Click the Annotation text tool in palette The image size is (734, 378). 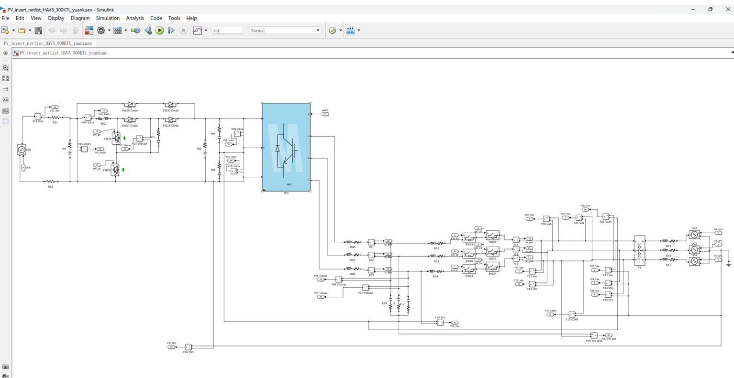[x=6, y=100]
